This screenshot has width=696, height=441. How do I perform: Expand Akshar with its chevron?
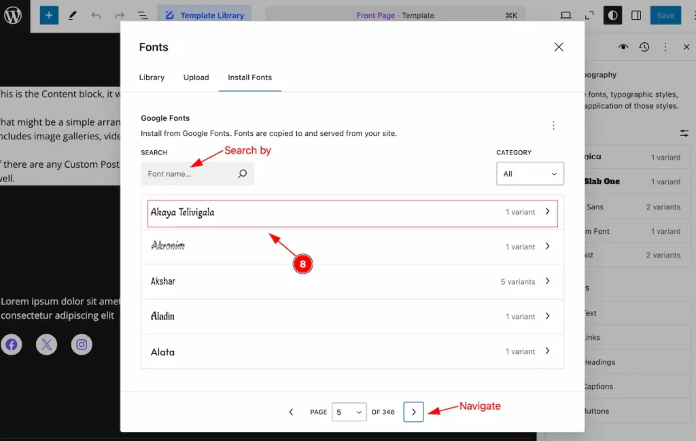click(x=548, y=281)
